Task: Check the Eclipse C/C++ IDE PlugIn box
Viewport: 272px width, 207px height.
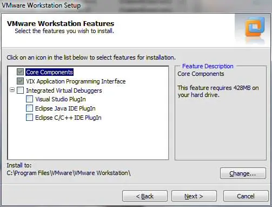Action: pos(29,118)
